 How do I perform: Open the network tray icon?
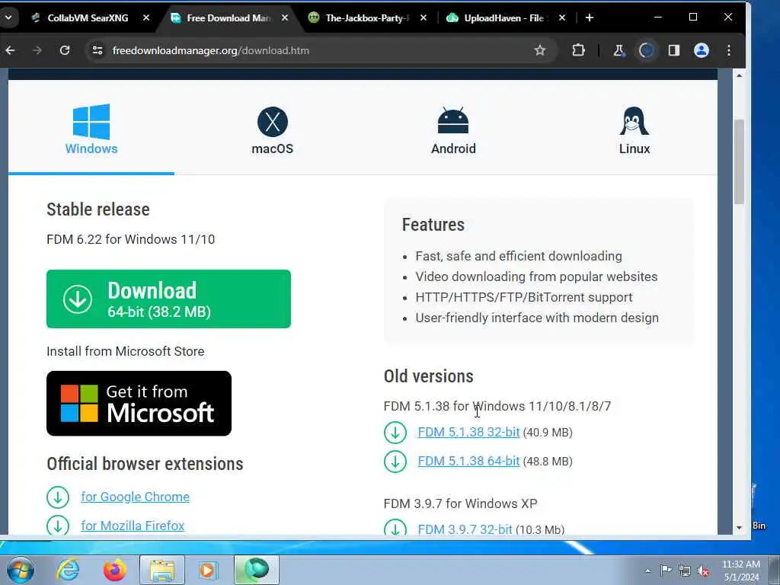click(x=685, y=571)
